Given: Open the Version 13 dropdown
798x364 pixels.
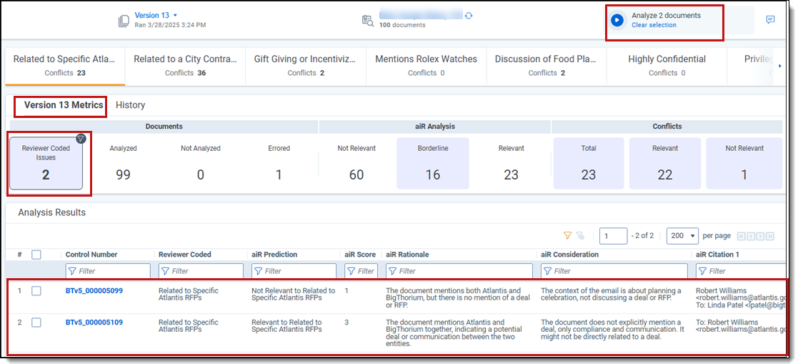Looking at the screenshot, I should pyautogui.click(x=156, y=15).
